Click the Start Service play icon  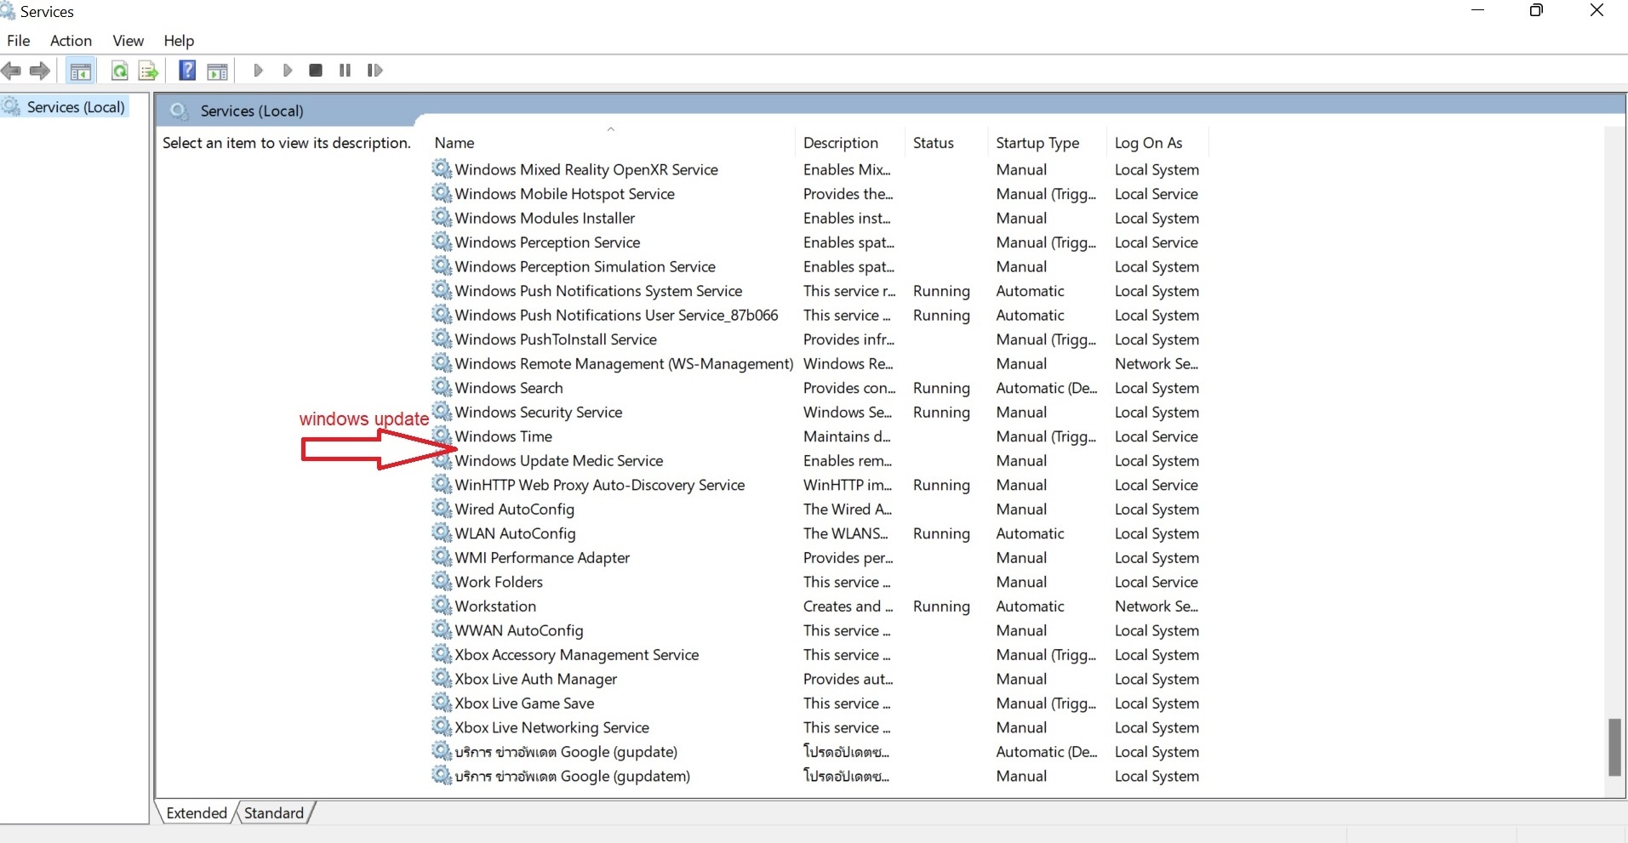pyautogui.click(x=258, y=71)
